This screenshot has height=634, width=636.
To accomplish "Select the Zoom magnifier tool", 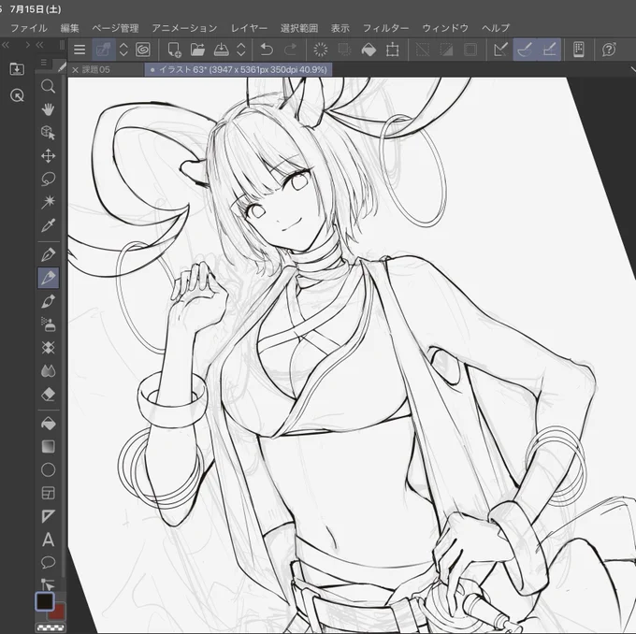I will point(48,86).
